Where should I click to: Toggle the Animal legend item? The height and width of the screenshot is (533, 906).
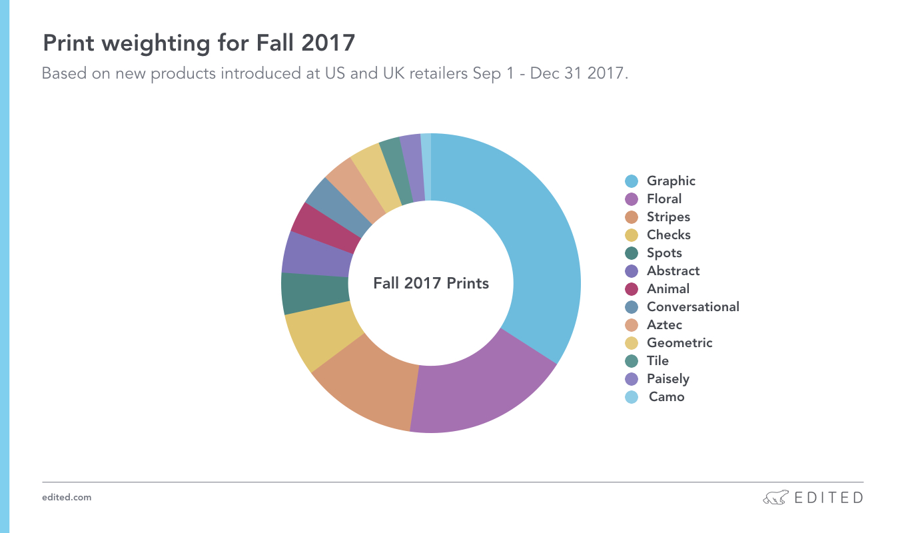coord(658,289)
